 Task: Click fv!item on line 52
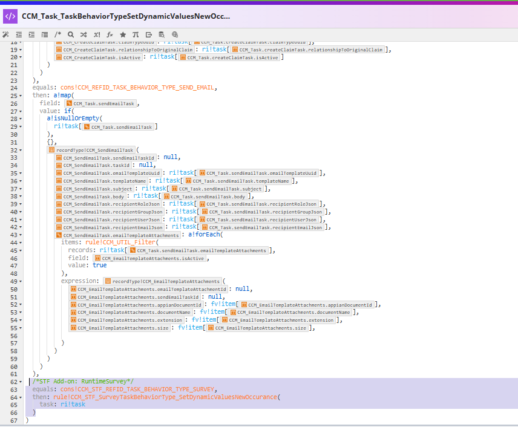coord(223,304)
